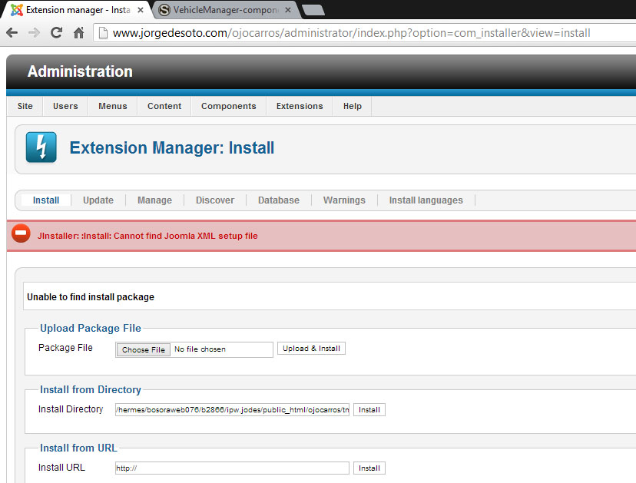Reload the current page

click(x=56, y=33)
